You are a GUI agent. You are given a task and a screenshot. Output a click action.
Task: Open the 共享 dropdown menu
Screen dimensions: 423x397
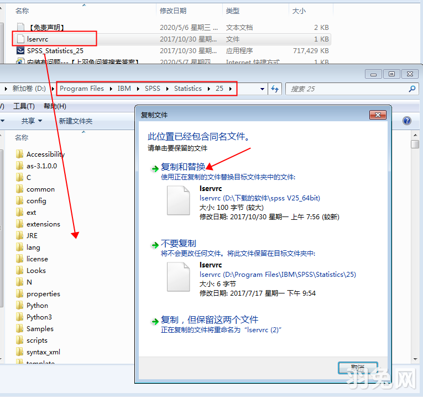coord(32,121)
